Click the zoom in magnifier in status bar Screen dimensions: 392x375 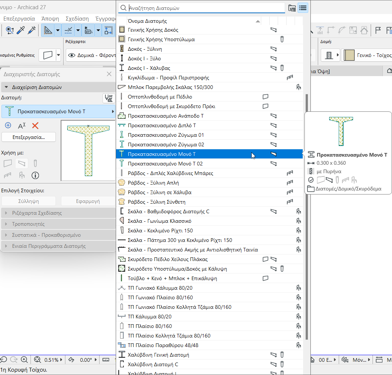tap(24, 360)
